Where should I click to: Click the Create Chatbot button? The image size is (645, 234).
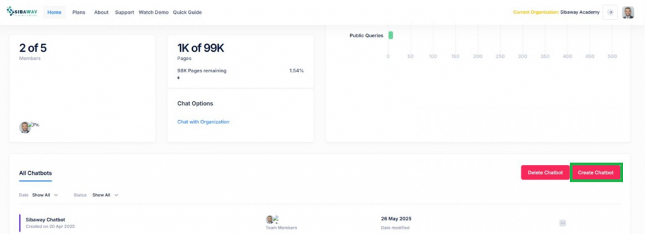point(596,172)
